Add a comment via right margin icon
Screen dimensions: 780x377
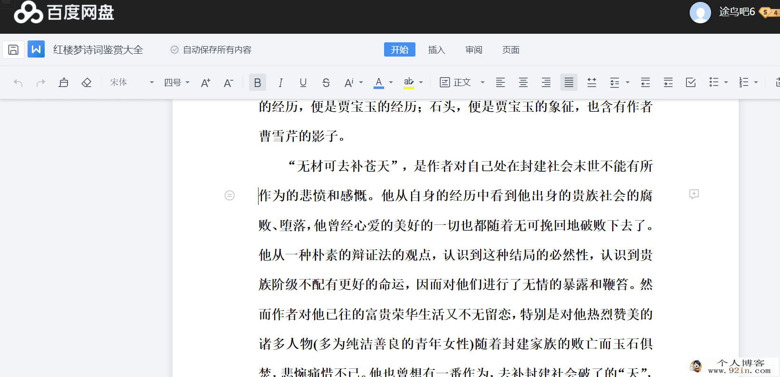point(694,194)
